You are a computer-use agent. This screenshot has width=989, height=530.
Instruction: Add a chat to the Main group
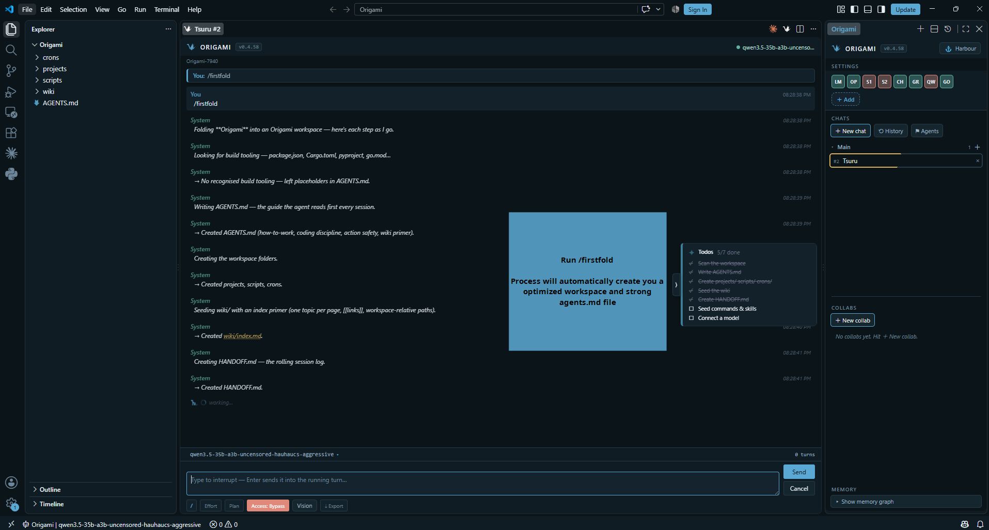pos(977,147)
